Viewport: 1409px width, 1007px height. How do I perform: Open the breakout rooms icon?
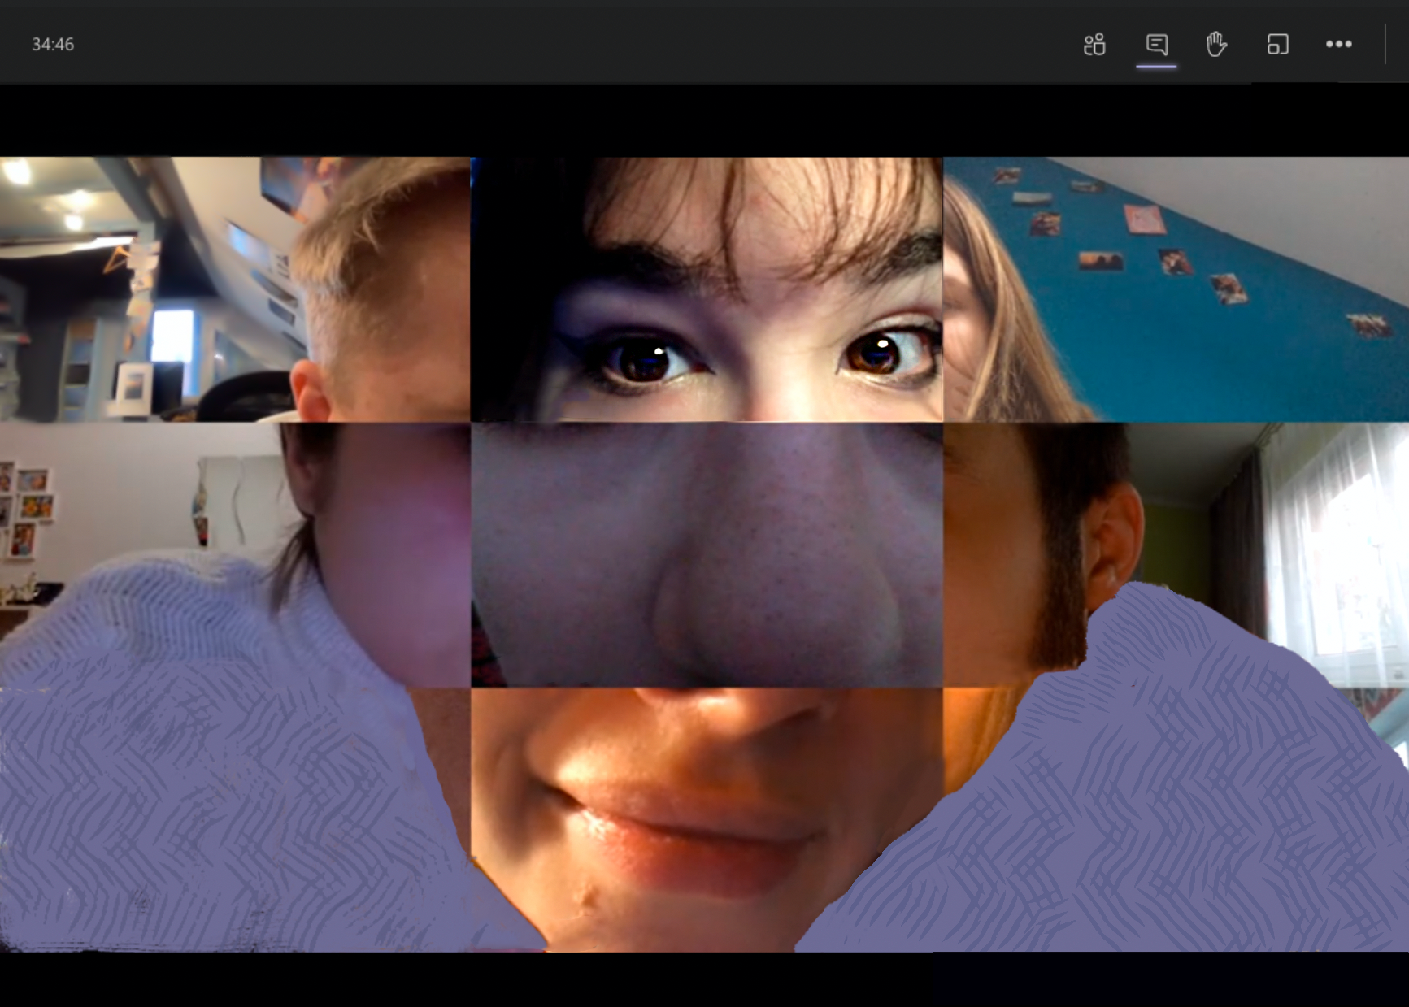pyautogui.click(x=1277, y=45)
